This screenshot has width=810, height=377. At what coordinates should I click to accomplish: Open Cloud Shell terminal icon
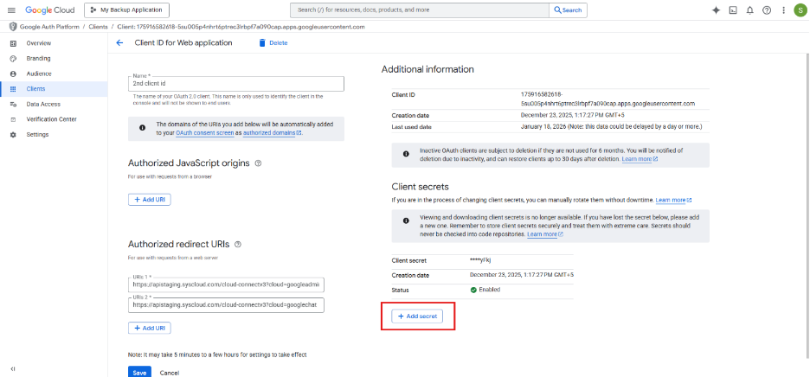click(733, 10)
